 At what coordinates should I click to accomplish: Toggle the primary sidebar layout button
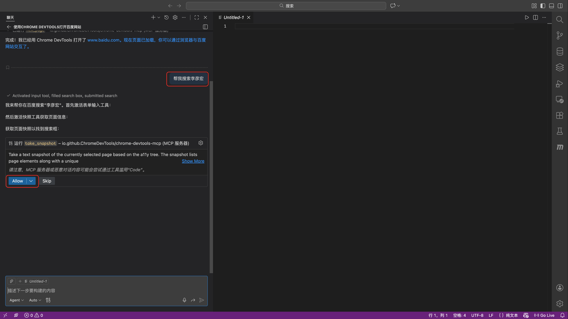pos(543,6)
